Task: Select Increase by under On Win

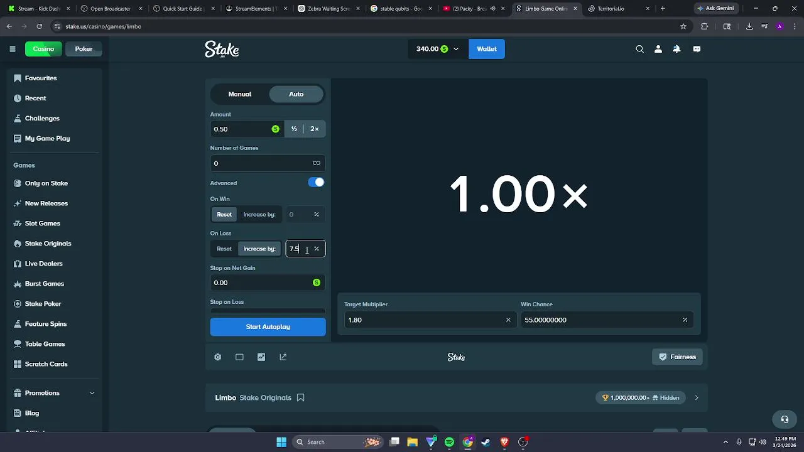Action: [259, 215]
